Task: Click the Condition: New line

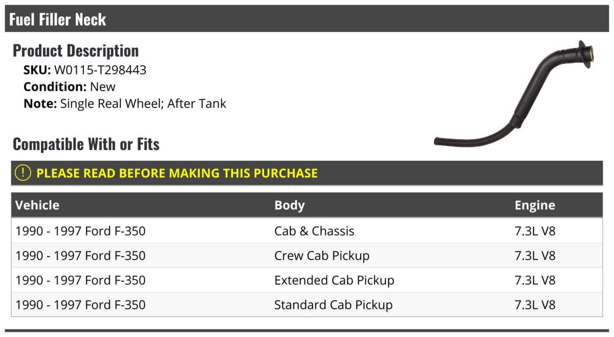Action: tap(70, 87)
